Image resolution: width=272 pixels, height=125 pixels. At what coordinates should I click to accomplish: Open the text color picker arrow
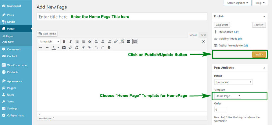58,48
